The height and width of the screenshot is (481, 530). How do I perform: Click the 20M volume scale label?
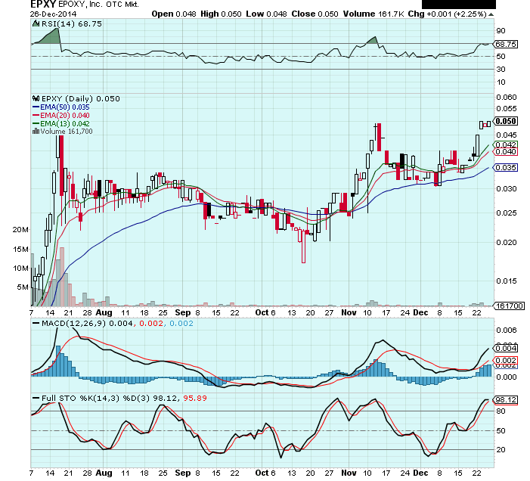click(20, 230)
